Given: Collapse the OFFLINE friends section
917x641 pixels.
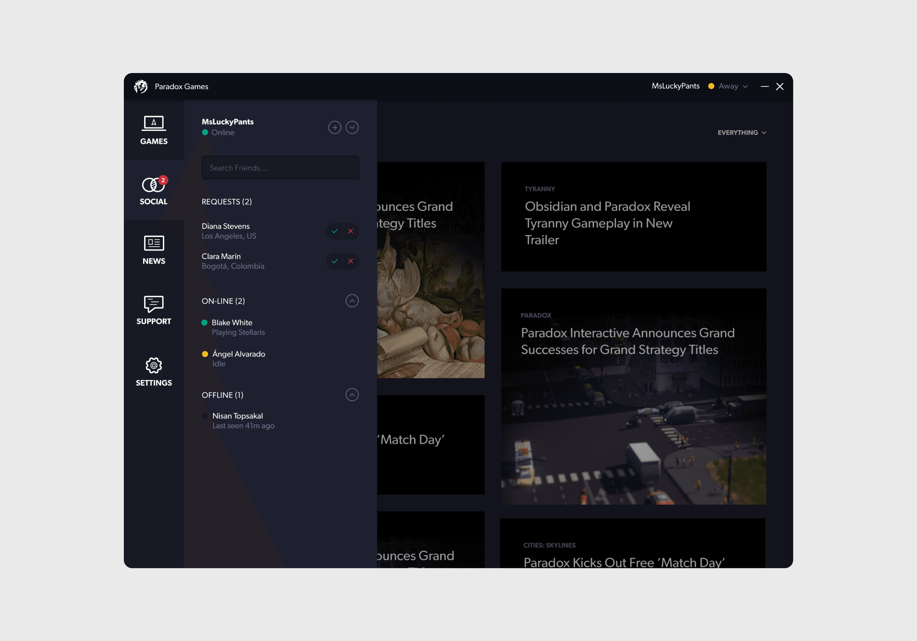Looking at the screenshot, I should (352, 395).
